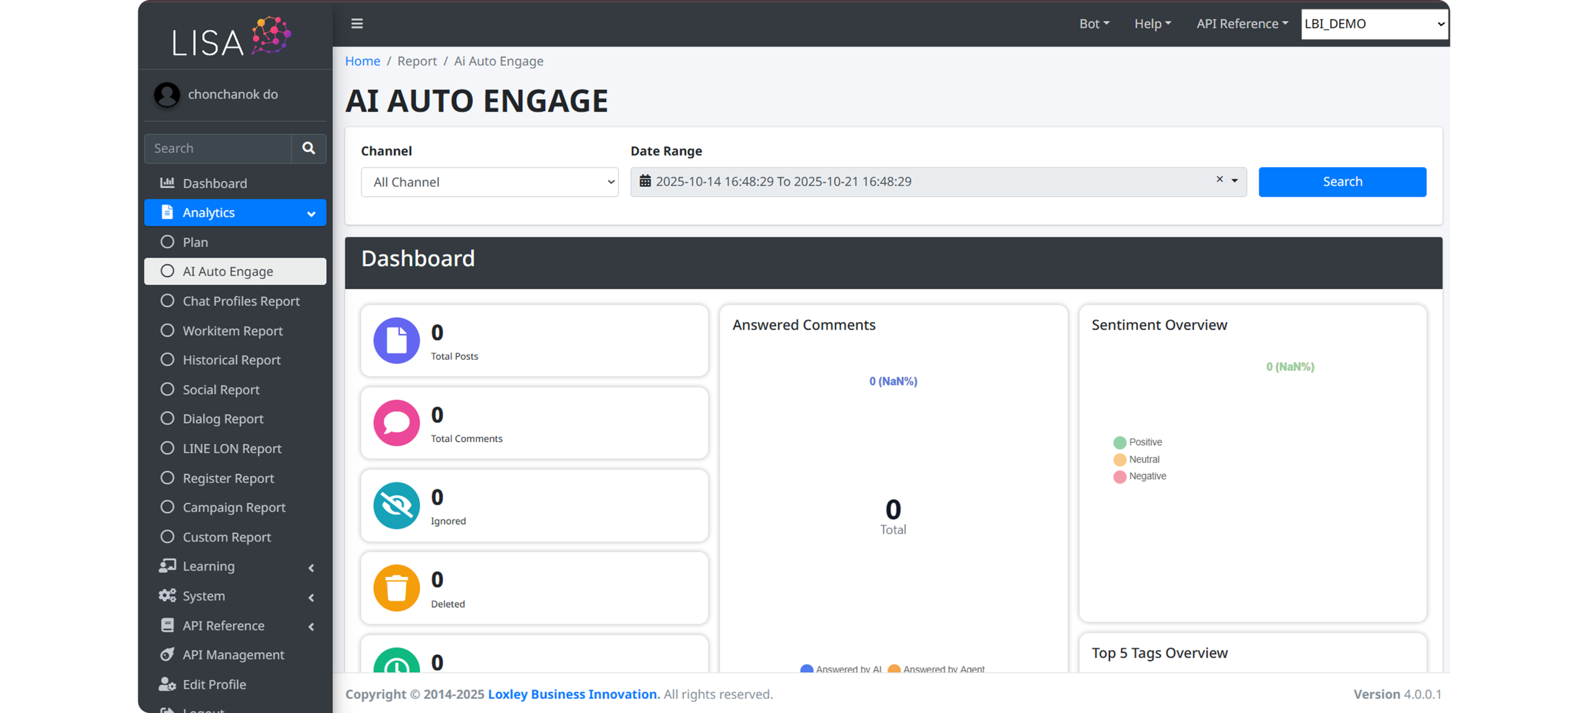Click the Total Comments chat bubble icon
The width and height of the screenshot is (1587, 713).
[397, 423]
